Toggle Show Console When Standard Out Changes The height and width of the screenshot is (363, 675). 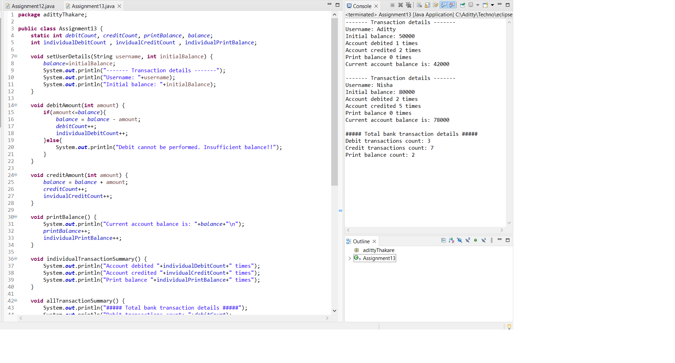tap(444, 5)
